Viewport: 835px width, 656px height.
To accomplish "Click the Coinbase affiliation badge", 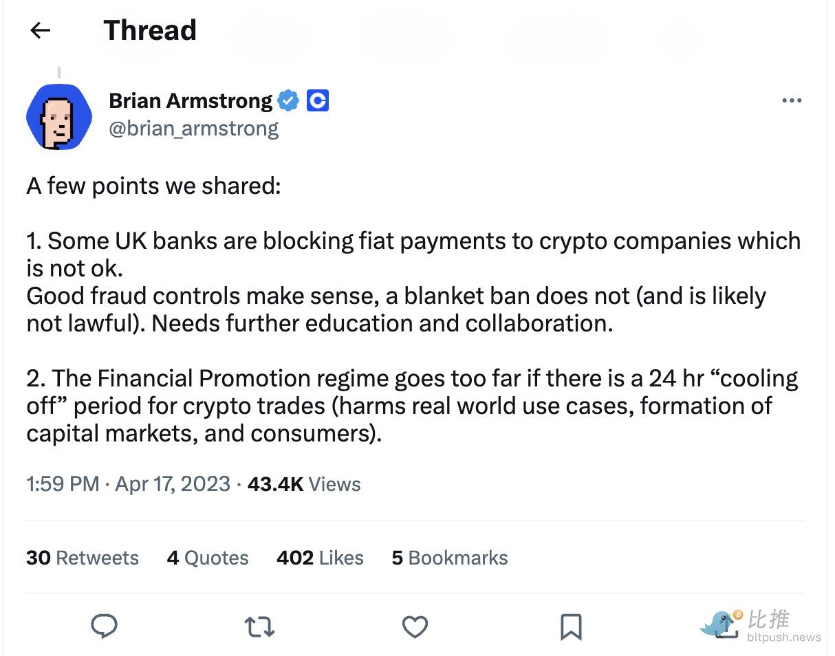I will point(317,101).
